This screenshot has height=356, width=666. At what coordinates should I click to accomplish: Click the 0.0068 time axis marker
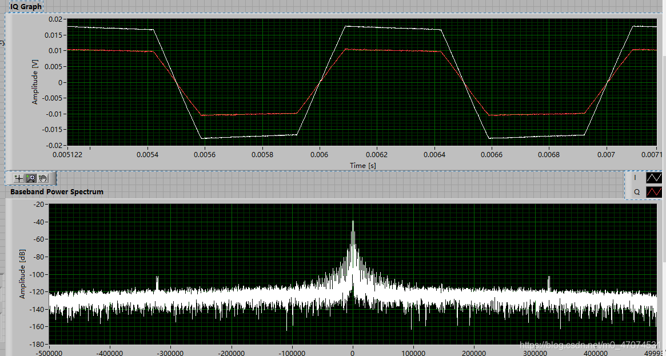(x=549, y=155)
